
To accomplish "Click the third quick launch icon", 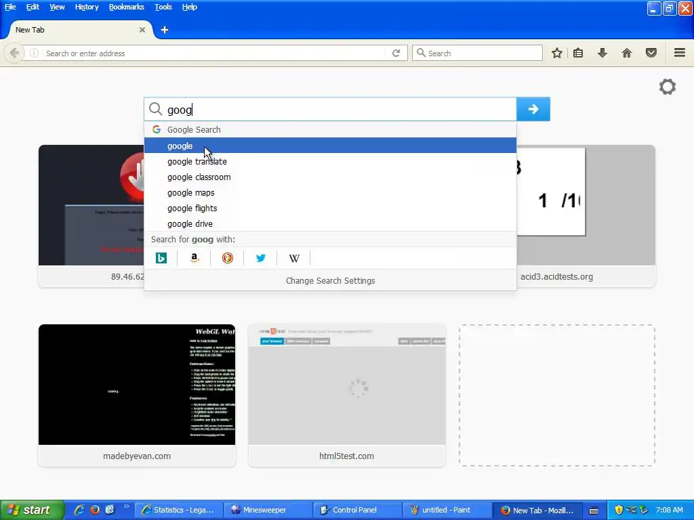I will 110,510.
